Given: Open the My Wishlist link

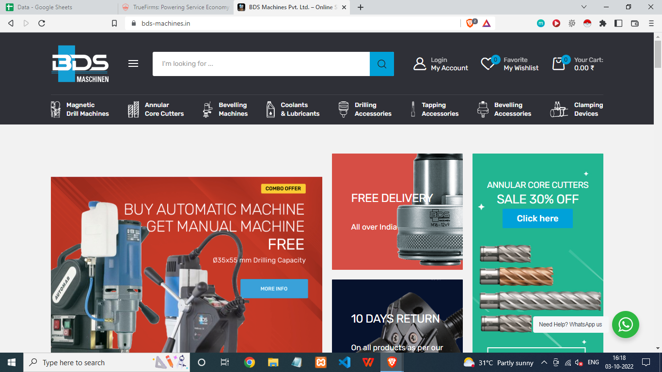Looking at the screenshot, I should coord(521,68).
